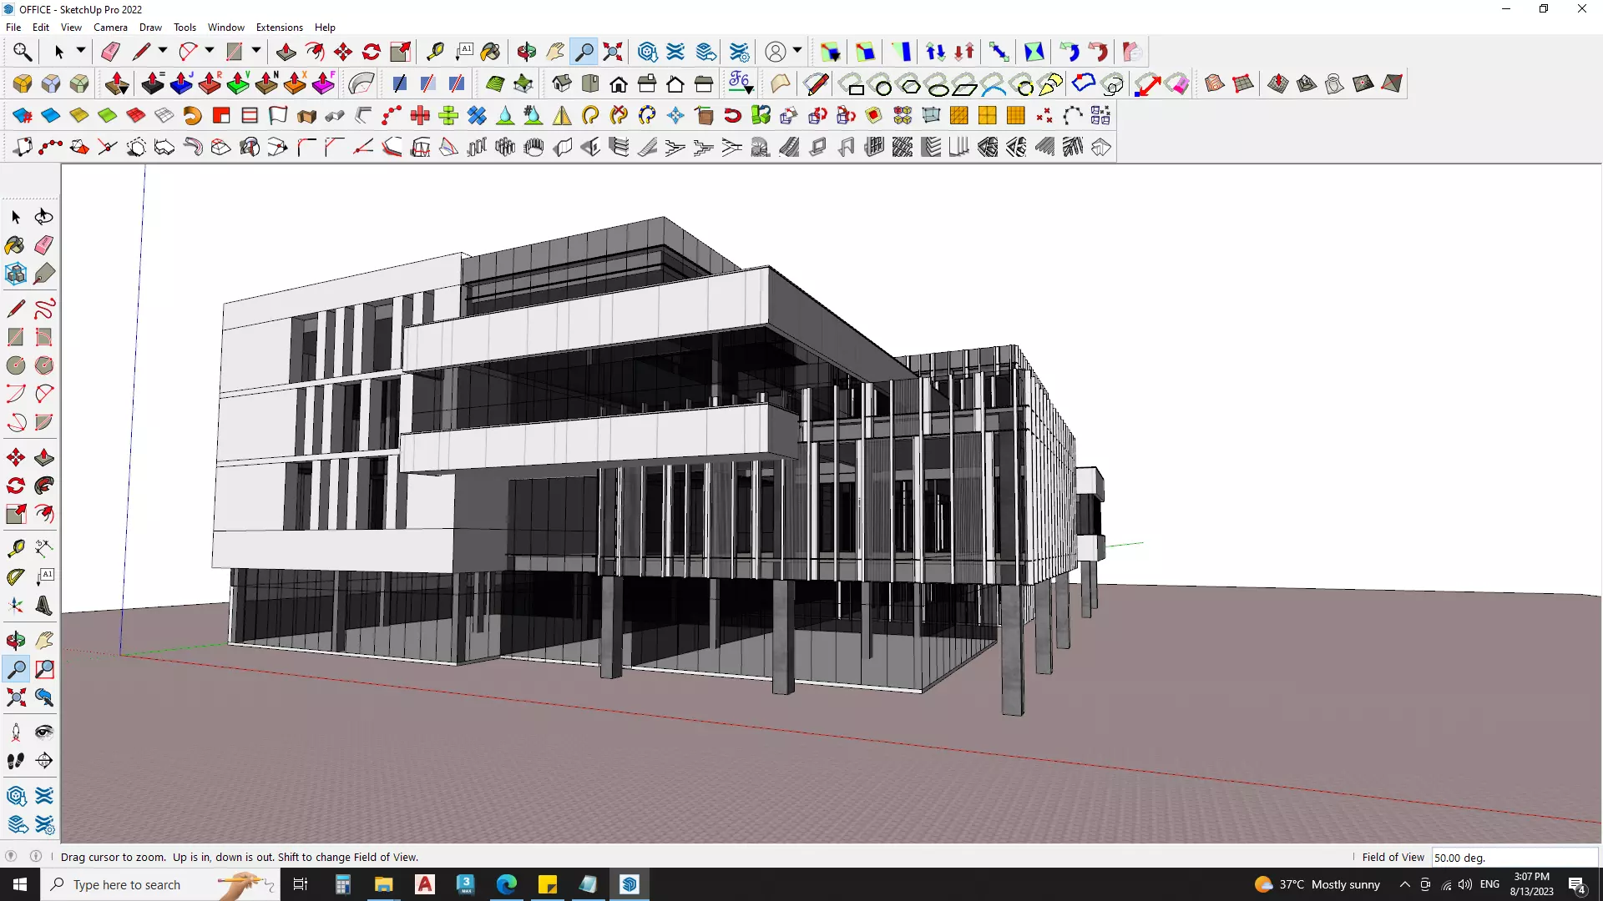Click the Zoom Extents icon in top toolbar
This screenshot has width=1603, height=901.
click(x=613, y=52)
